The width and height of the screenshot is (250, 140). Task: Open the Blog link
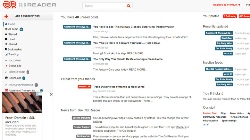(223, 113)
